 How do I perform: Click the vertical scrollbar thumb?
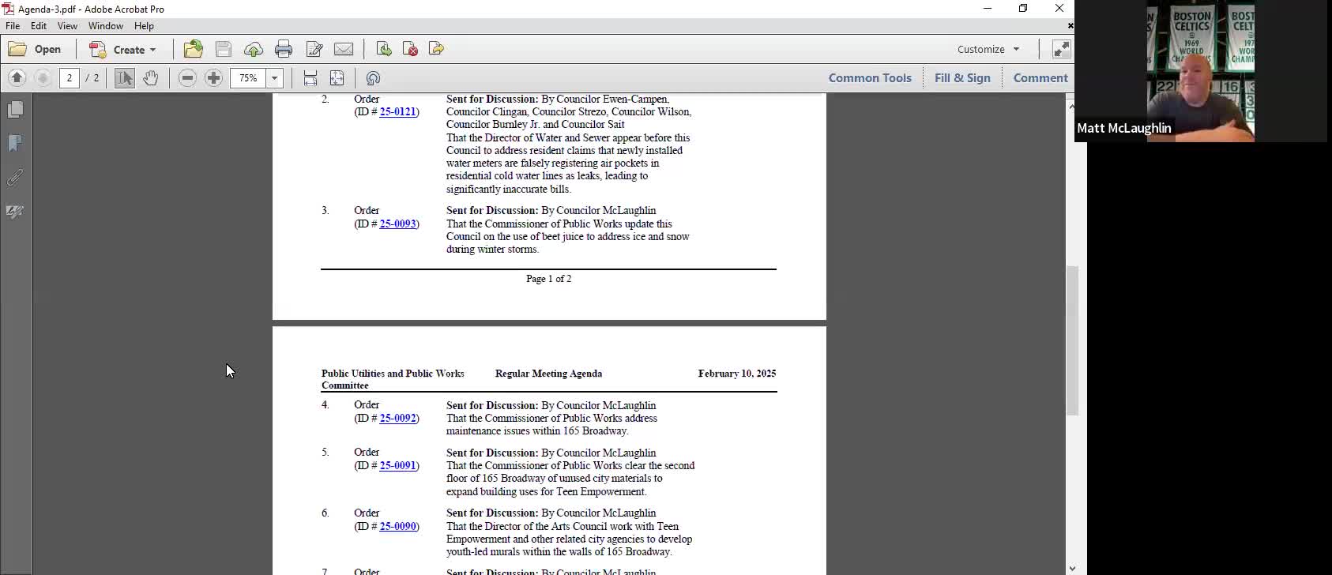tap(1071, 341)
